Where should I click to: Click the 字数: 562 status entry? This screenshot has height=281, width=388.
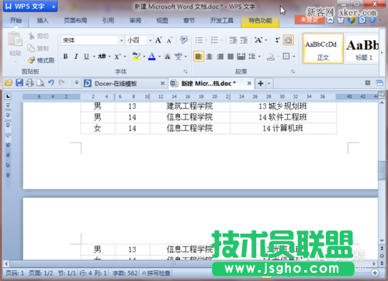[x=125, y=273]
